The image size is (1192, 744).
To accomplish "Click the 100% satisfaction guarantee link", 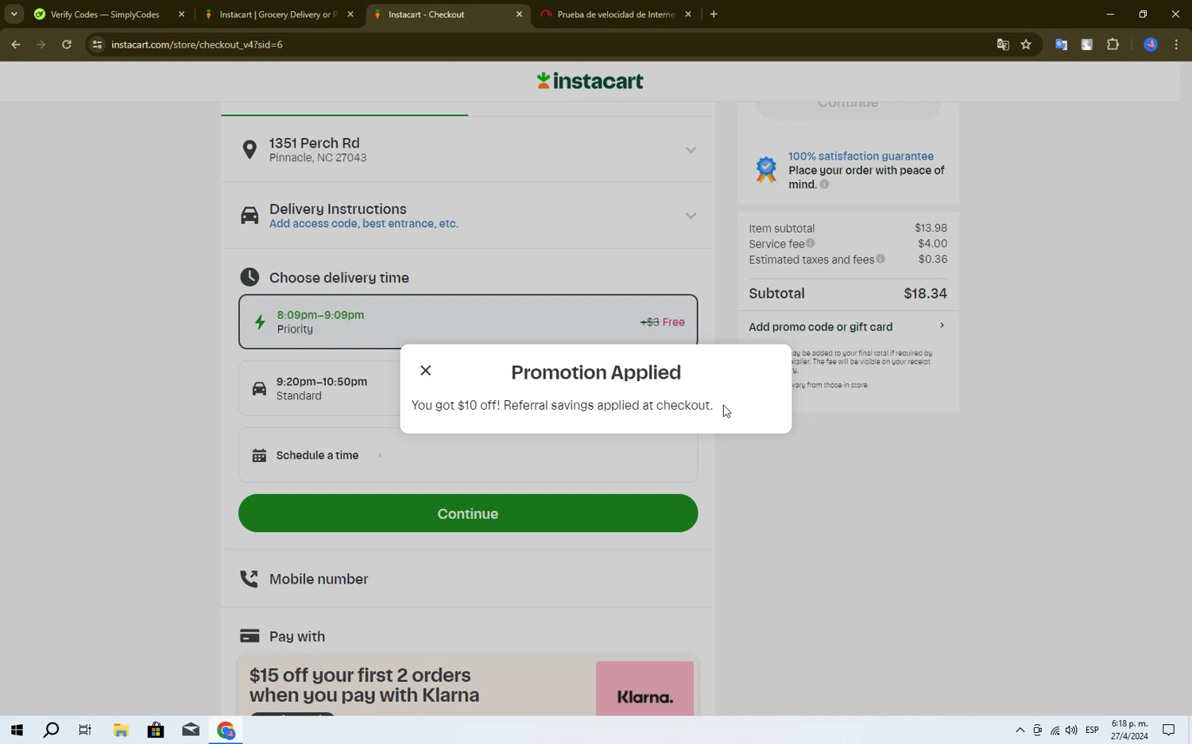I will pos(861,156).
